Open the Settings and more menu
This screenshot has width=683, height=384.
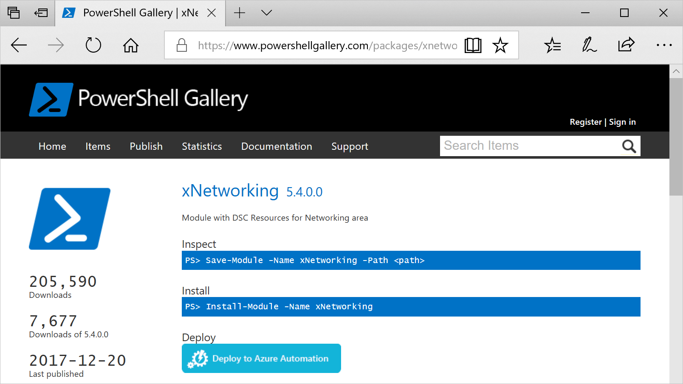664,45
